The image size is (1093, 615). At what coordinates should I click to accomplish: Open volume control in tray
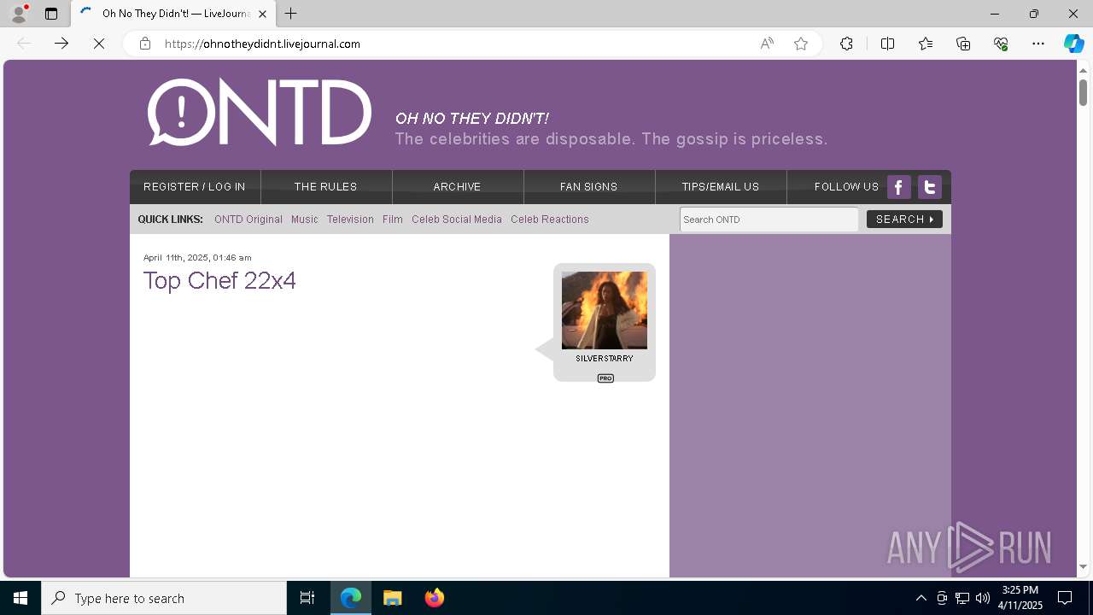point(982,598)
